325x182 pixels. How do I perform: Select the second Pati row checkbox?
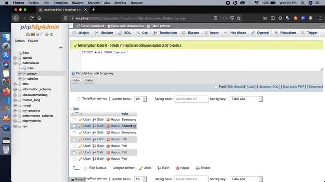74,146
